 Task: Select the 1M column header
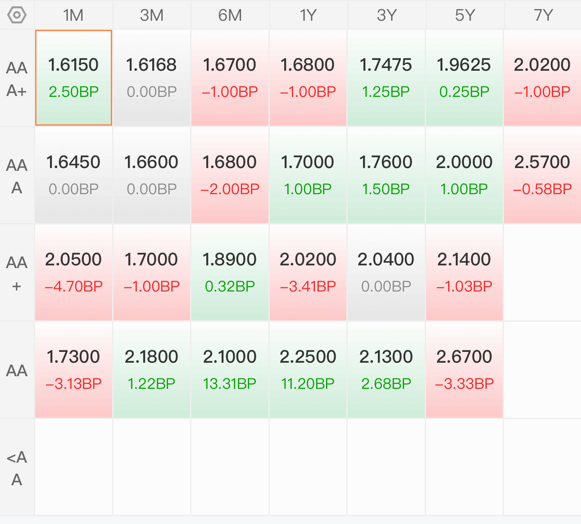pos(73,15)
